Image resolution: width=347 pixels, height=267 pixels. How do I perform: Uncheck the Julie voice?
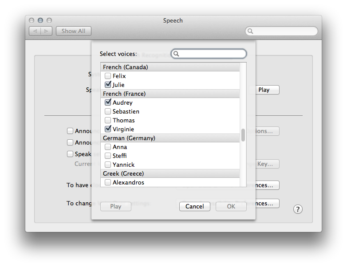point(108,85)
